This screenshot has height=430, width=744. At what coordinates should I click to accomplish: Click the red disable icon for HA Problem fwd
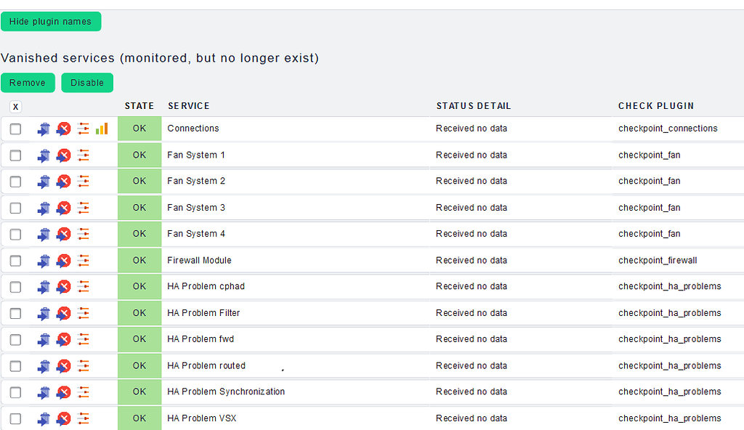click(64, 339)
